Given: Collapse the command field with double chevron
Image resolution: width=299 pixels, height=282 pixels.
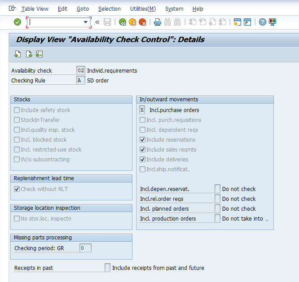Looking at the screenshot, I should click(x=97, y=22).
